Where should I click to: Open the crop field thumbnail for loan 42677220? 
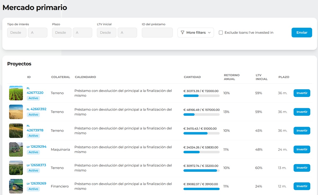[x=16, y=93]
